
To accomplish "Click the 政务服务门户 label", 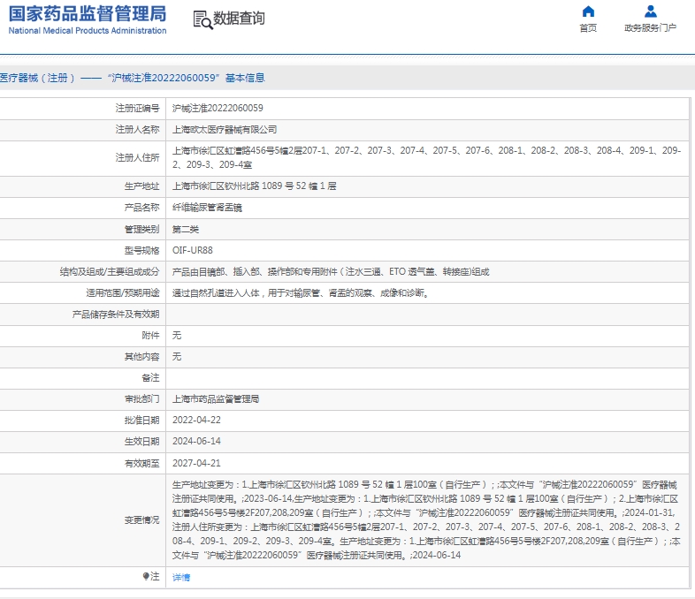I will [650, 28].
